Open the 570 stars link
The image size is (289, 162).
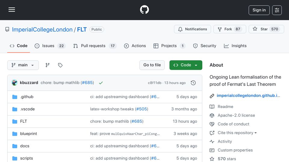(x=227, y=159)
